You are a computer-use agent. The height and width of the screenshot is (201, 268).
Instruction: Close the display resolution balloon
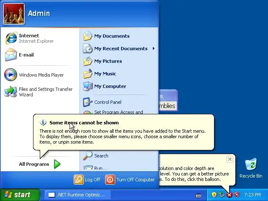point(230,159)
